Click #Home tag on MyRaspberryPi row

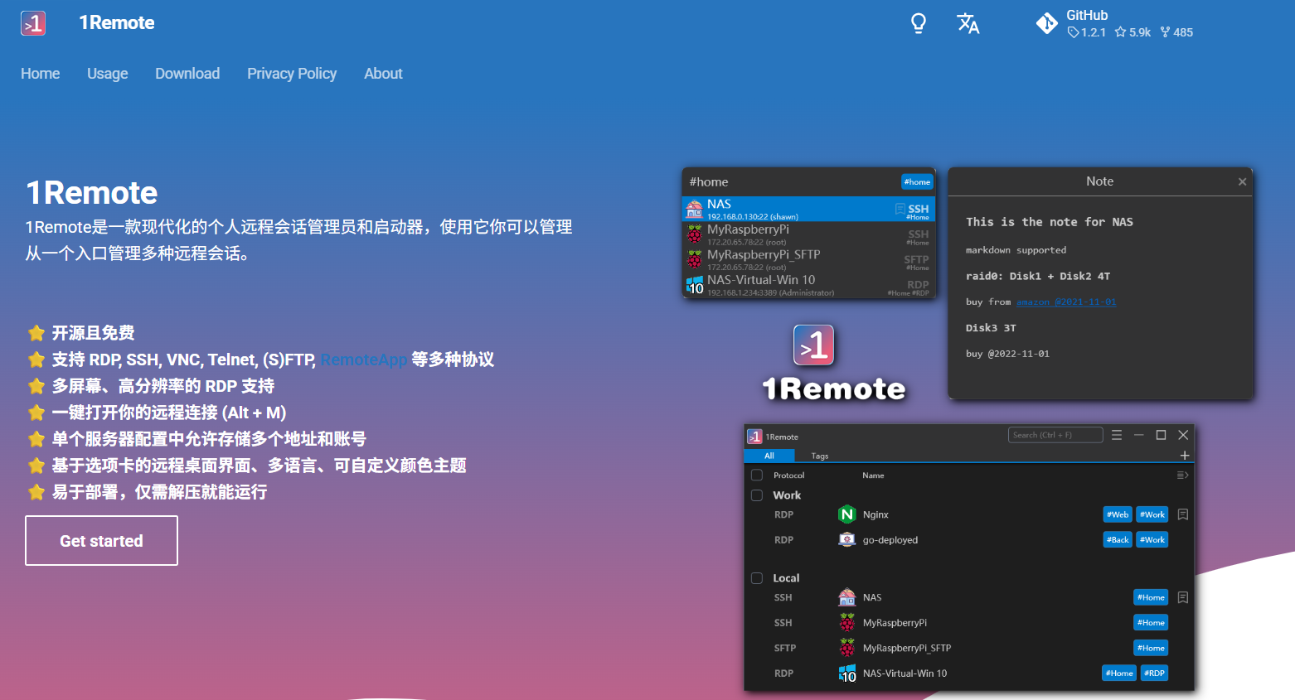1151,623
